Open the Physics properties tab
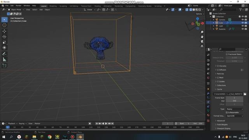Image resolution: width=249 pixels, height=140 pixels. click(208, 102)
